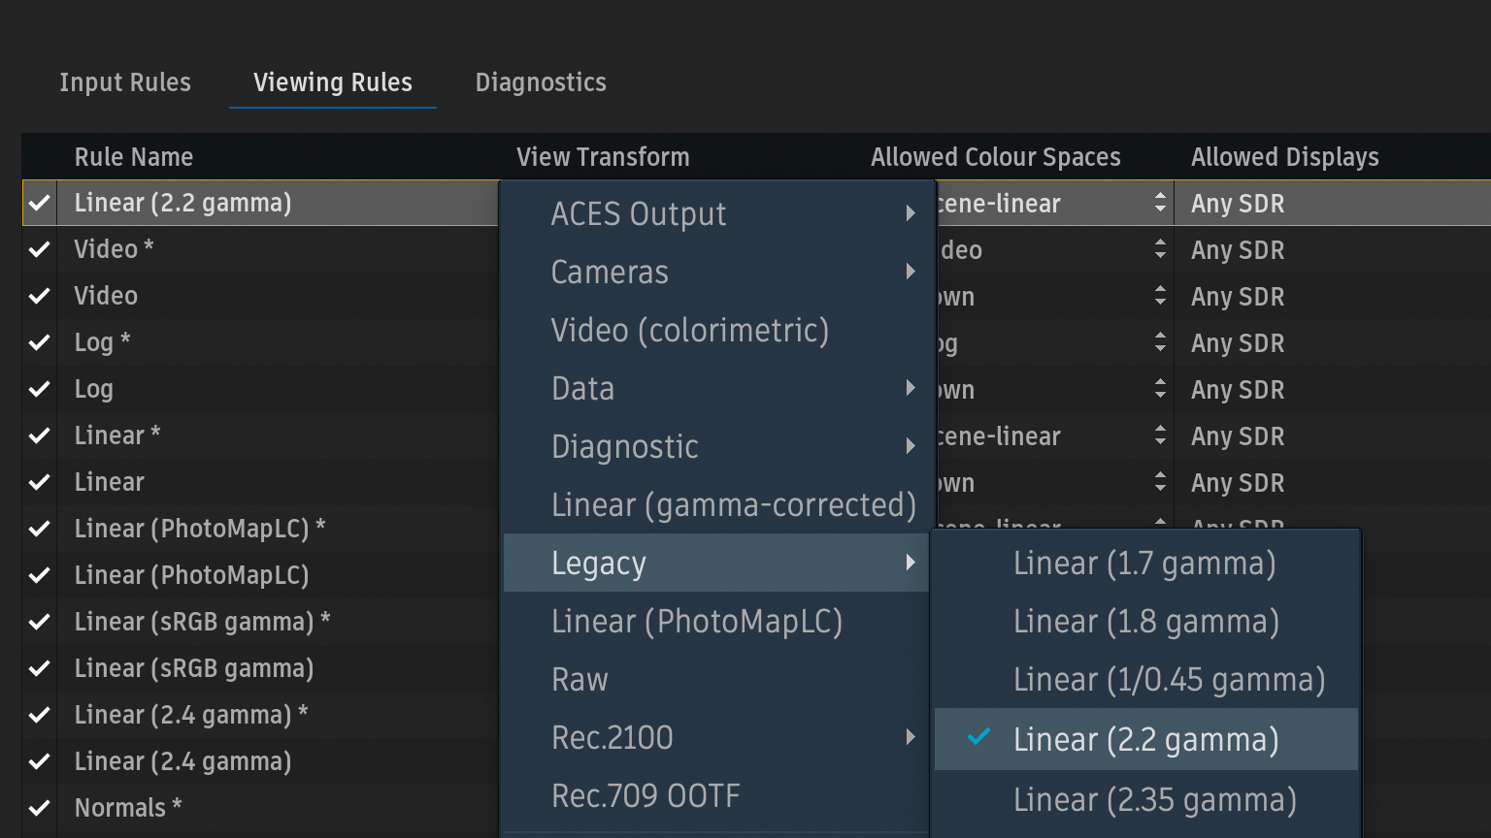
Task: Click the colour space stepper in the Log * row
Action: [x=1160, y=342]
